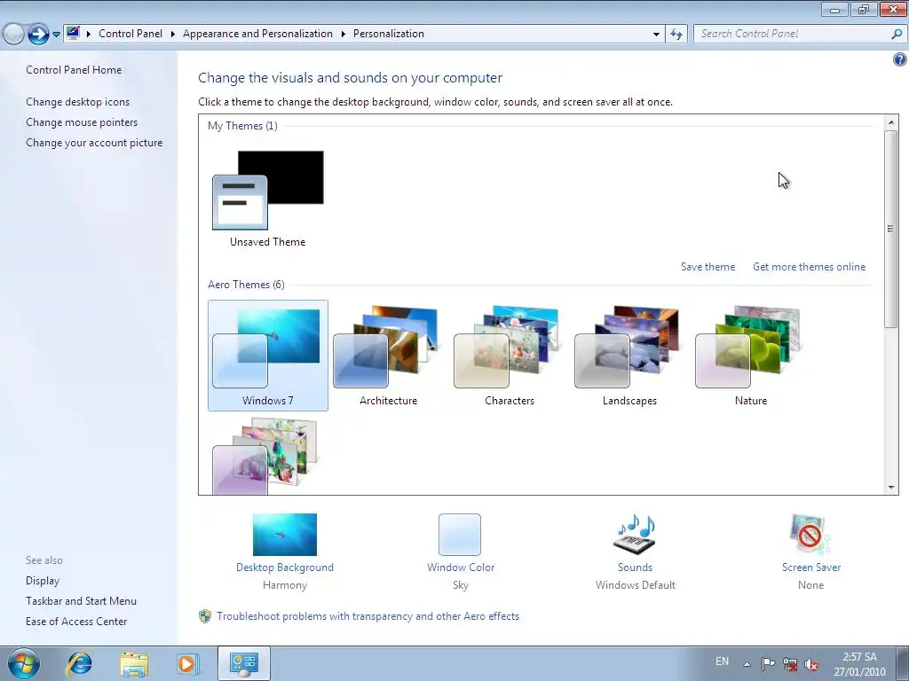Click the muted volume tray icon

[811, 665]
